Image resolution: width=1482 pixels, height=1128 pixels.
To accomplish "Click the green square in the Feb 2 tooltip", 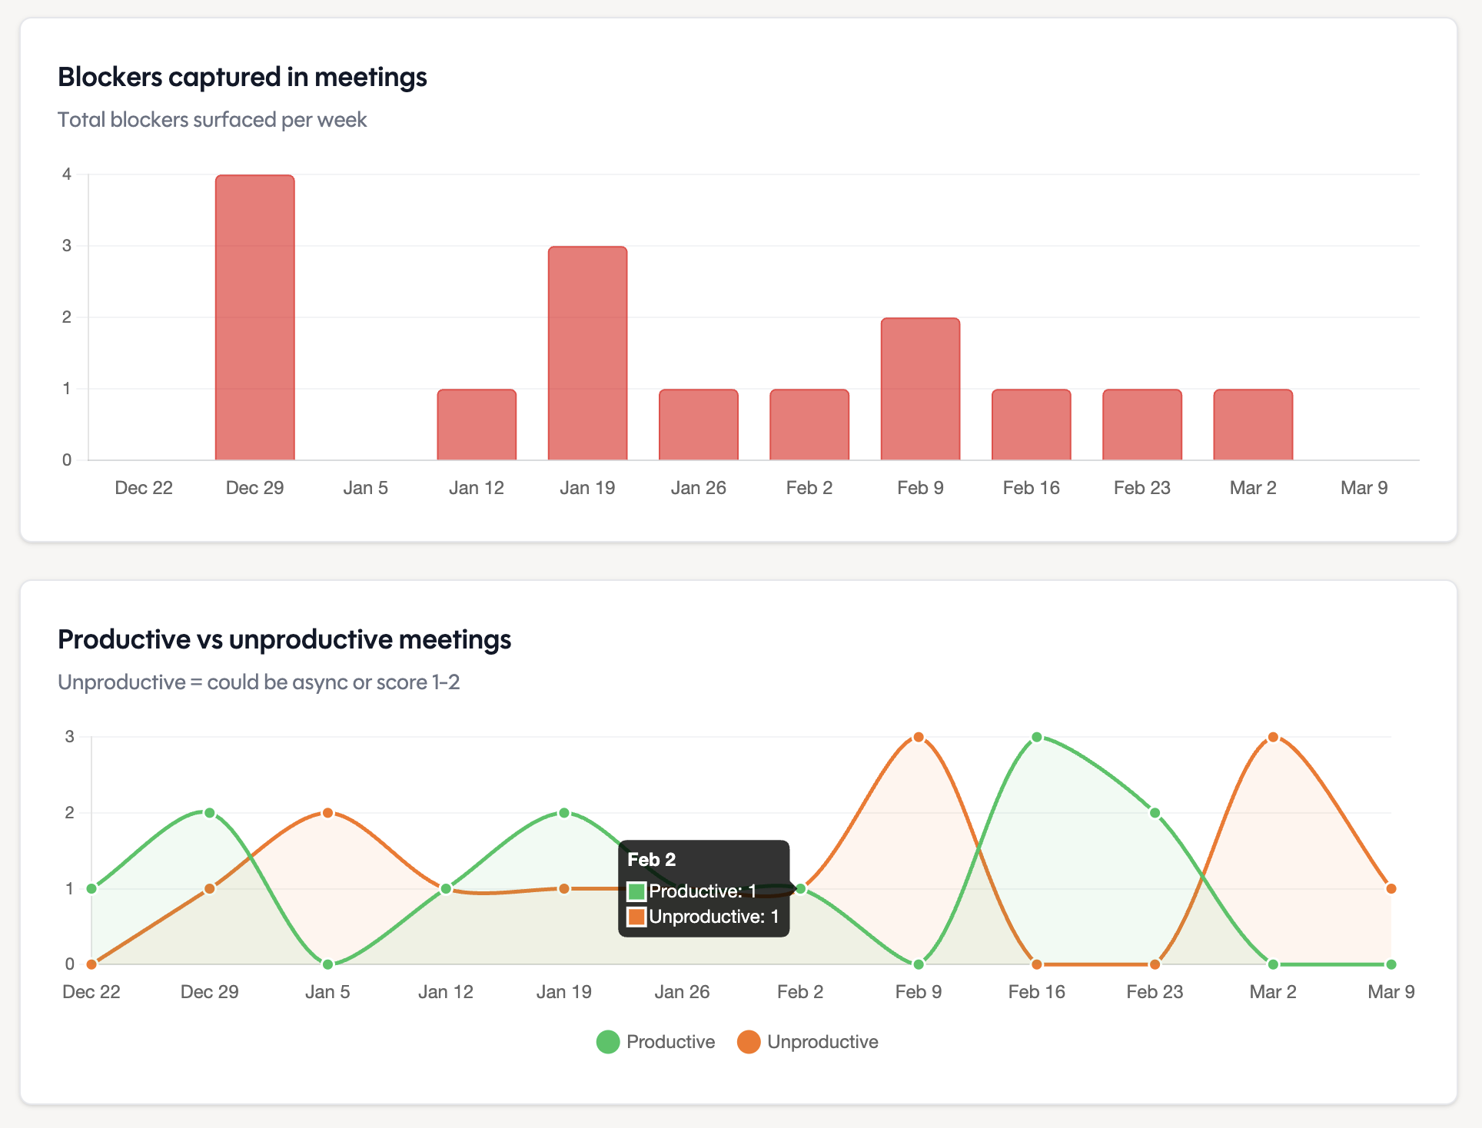I will 637,891.
